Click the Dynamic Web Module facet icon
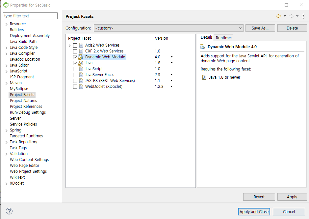Viewport: 309px width, 219px height. tap(81, 57)
